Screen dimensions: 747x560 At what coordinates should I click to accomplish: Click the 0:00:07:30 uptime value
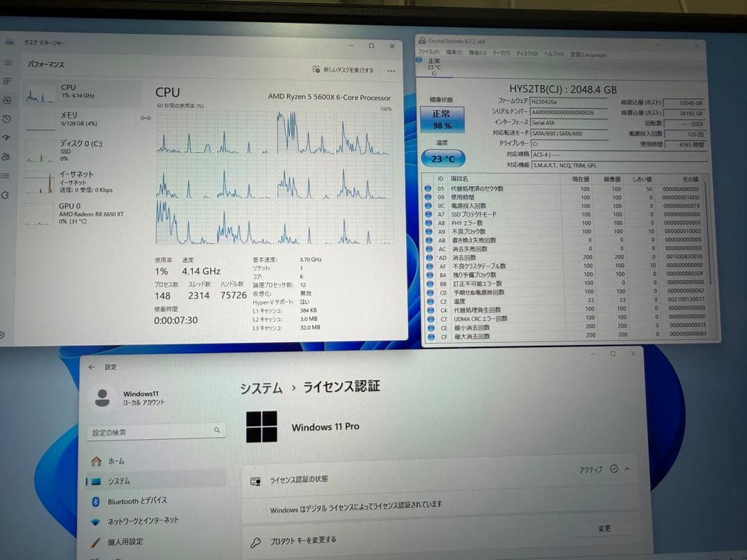pyautogui.click(x=175, y=320)
